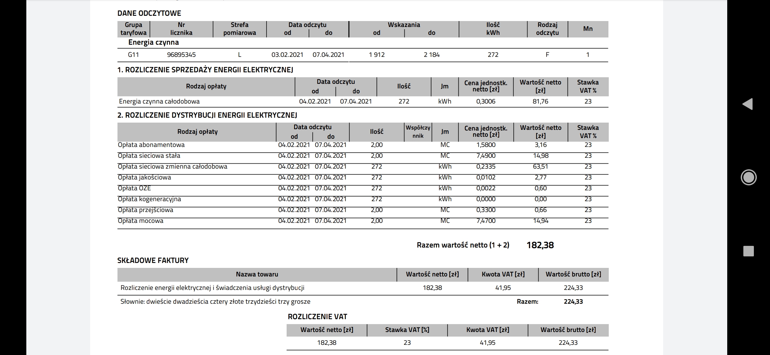Click 'Kwota VAT [zł]' header in VAT table
The height and width of the screenshot is (355, 770).
(487, 330)
